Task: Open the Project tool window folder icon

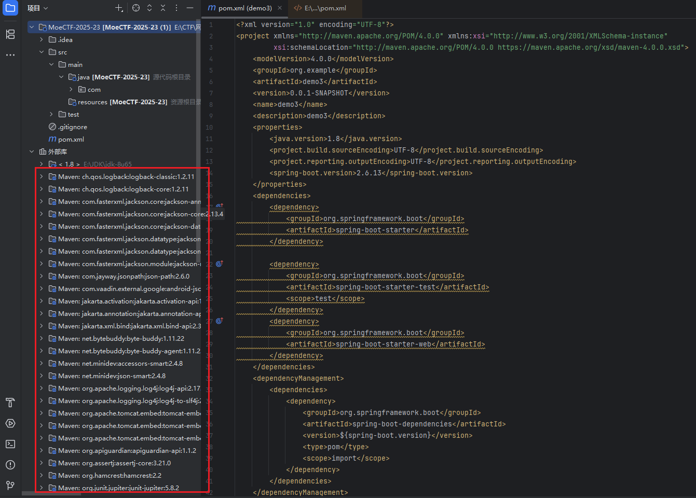Action: 10,8
